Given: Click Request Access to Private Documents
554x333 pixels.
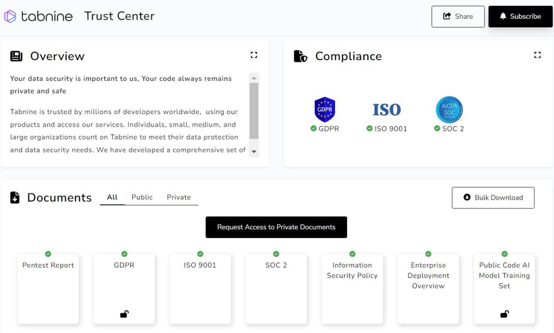Looking at the screenshot, I should pyautogui.click(x=276, y=227).
